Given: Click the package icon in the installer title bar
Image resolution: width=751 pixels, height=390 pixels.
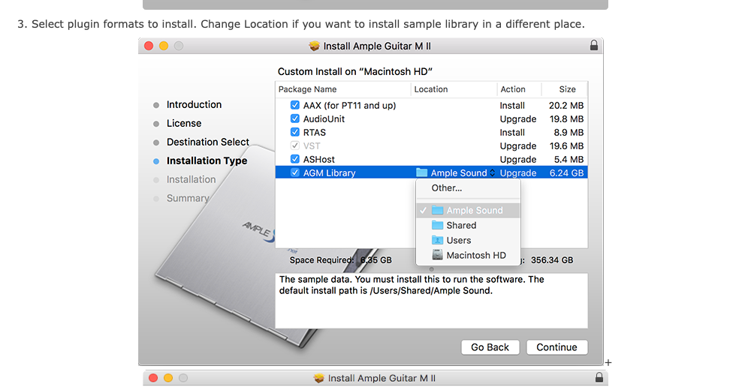Looking at the screenshot, I should click(x=314, y=46).
